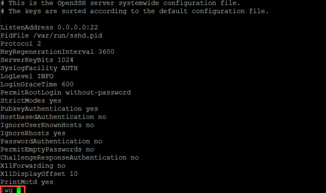Click the Protocol 2 line
This screenshot has width=326, height=193.
(21, 44)
